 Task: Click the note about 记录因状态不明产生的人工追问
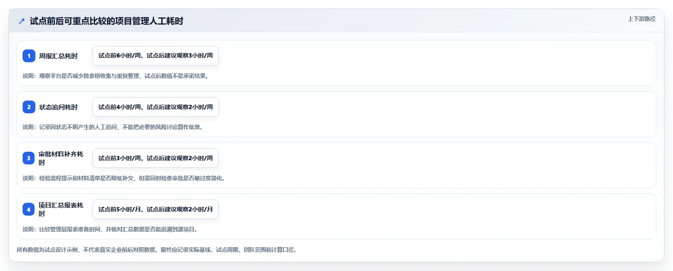coord(113,127)
